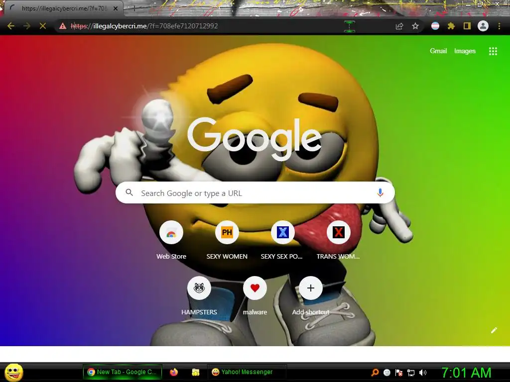The height and width of the screenshot is (382, 510).
Task: Open the red X shortcut tile
Action: coord(338,240)
